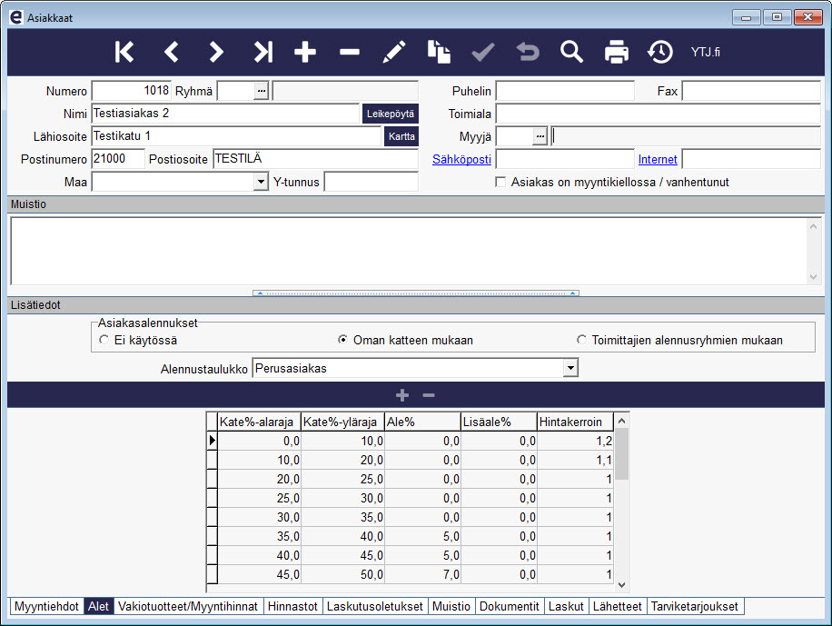Image resolution: width=832 pixels, height=626 pixels.
Task: Click the Y-tunnus input field
Action: click(x=371, y=182)
